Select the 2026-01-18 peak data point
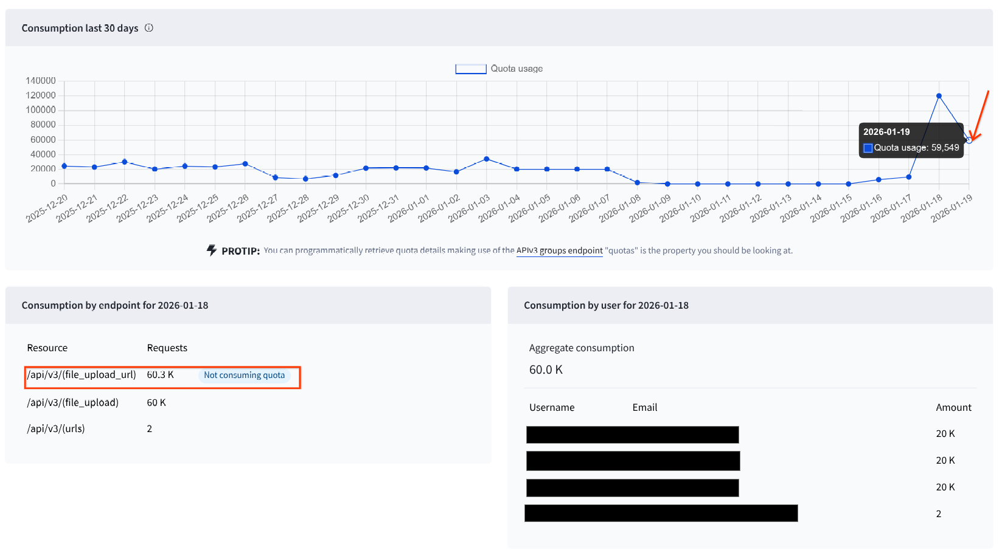1002x553 pixels. pos(939,96)
